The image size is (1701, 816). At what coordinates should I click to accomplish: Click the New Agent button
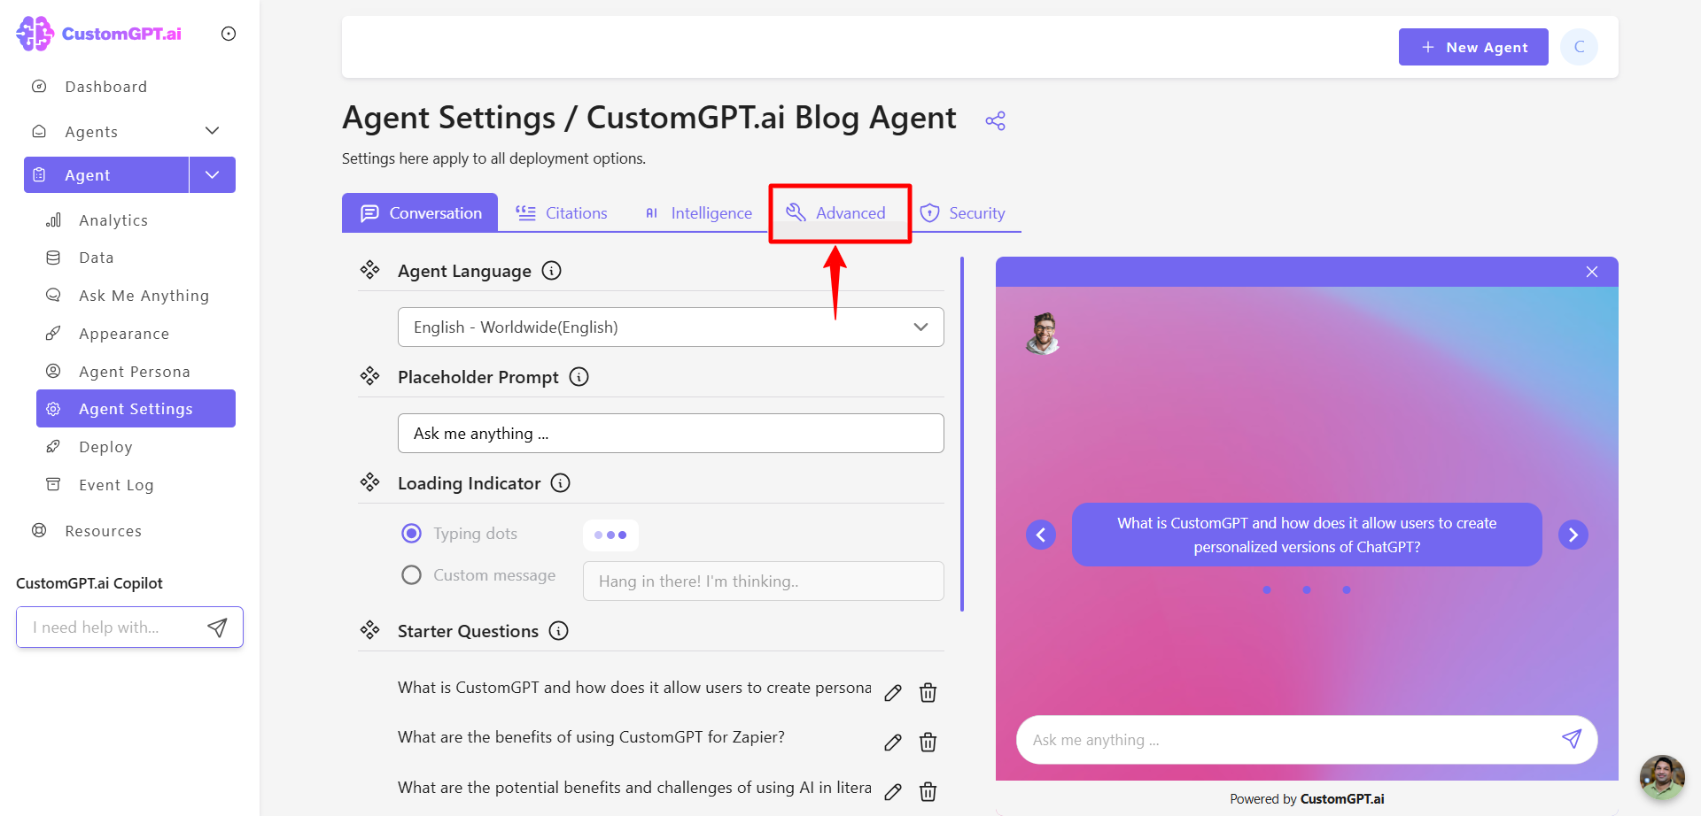tap(1473, 47)
